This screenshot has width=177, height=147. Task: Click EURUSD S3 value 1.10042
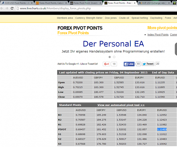[162, 144]
